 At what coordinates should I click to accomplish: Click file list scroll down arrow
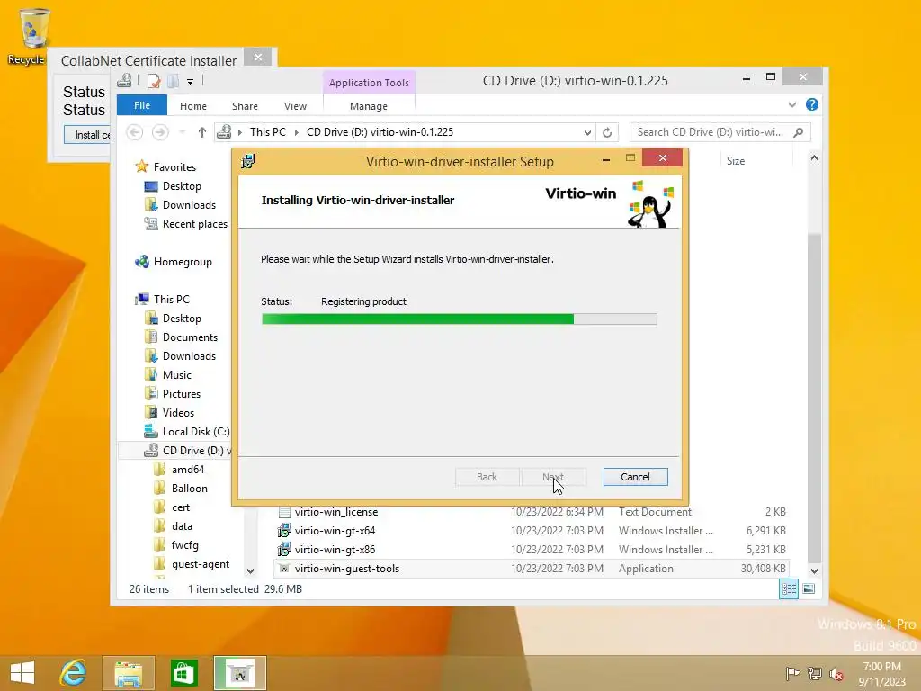pyautogui.click(x=814, y=570)
